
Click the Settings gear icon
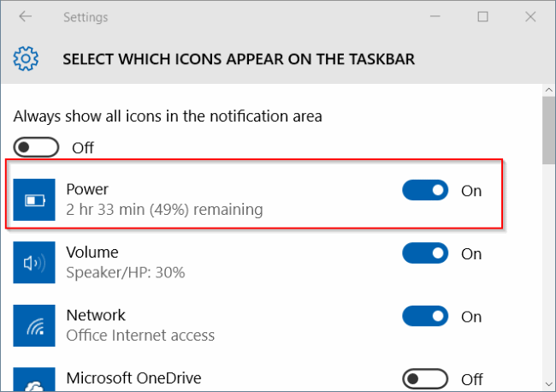(x=27, y=59)
